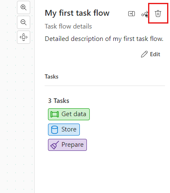Delete the task flow with trash icon

(x=158, y=14)
